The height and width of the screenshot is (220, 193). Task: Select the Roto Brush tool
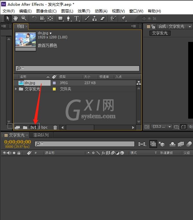(113, 18)
